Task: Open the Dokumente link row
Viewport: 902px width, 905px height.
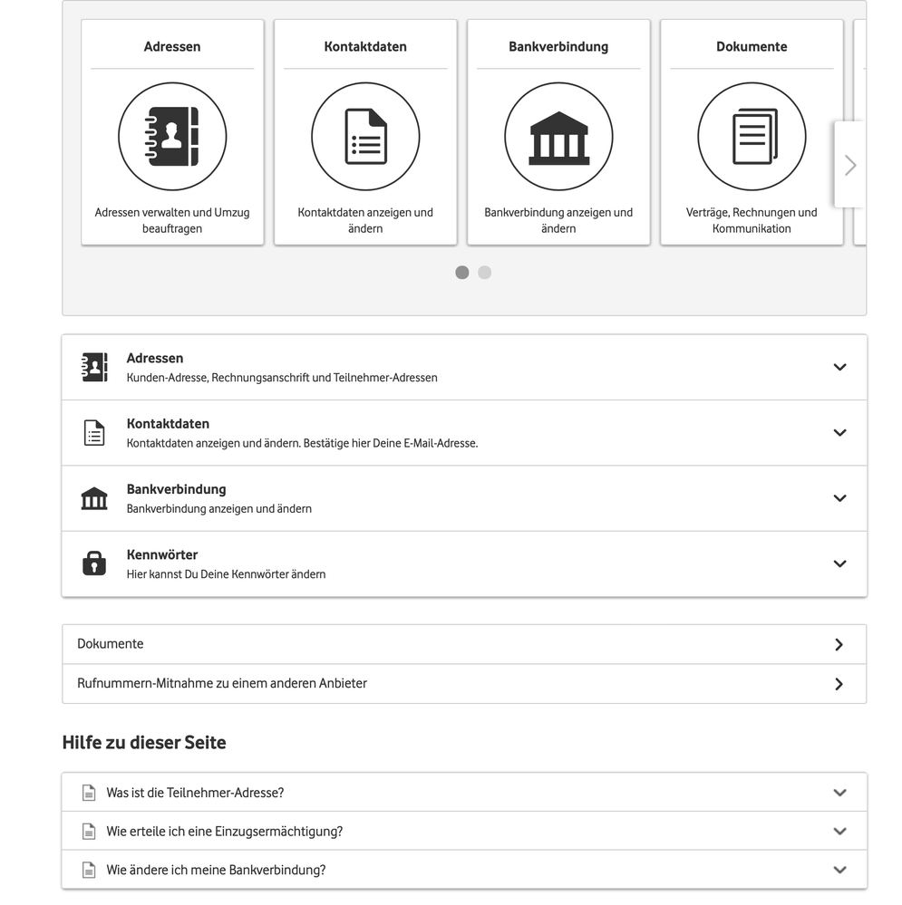Action: [464, 644]
